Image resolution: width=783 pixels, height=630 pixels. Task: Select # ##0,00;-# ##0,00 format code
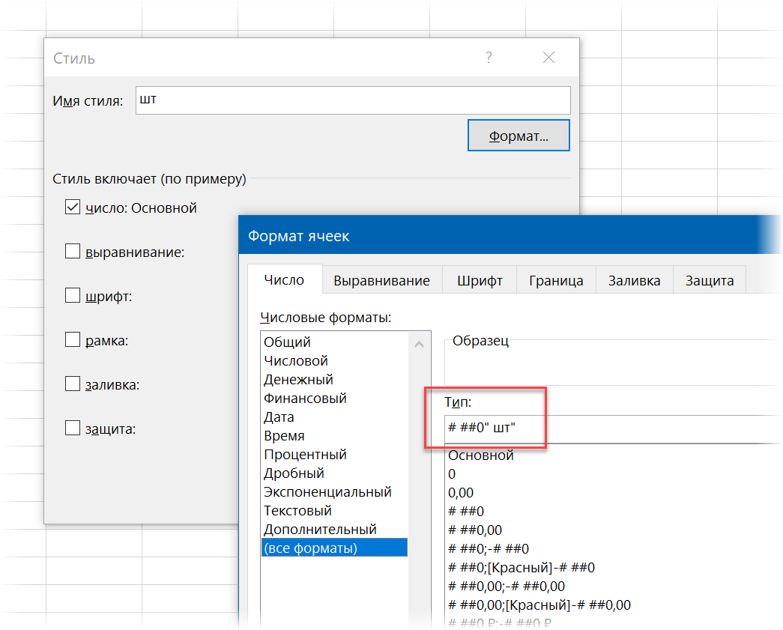pyautogui.click(x=507, y=586)
